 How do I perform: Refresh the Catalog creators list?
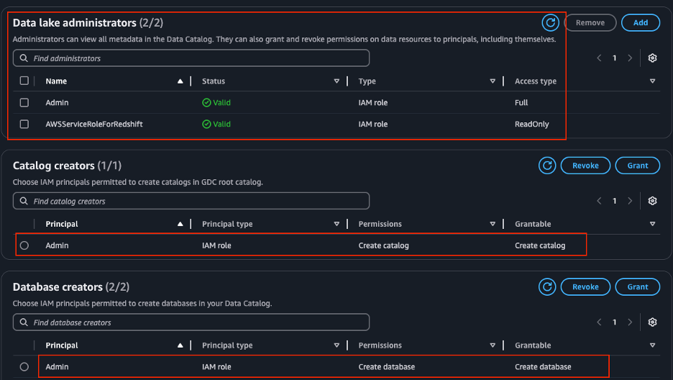pyautogui.click(x=547, y=166)
